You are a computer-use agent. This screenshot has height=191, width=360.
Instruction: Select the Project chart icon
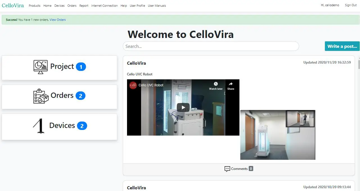click(40, 67)
